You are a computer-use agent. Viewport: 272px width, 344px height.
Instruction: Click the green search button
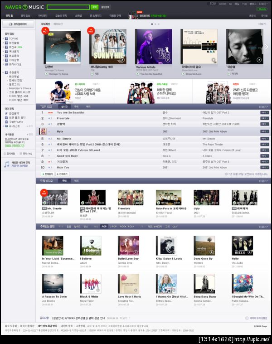click(94, 7)
